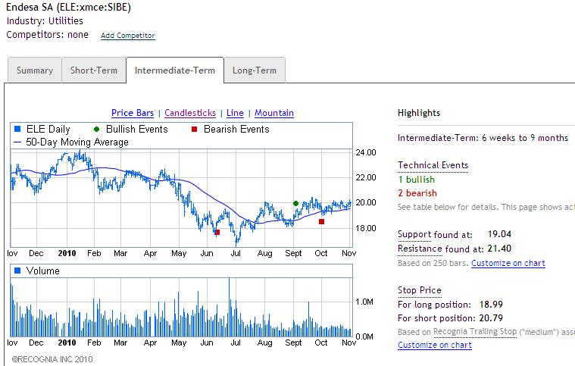
Task: Click the bearish event marker in June
Action: tap(217, 233)
